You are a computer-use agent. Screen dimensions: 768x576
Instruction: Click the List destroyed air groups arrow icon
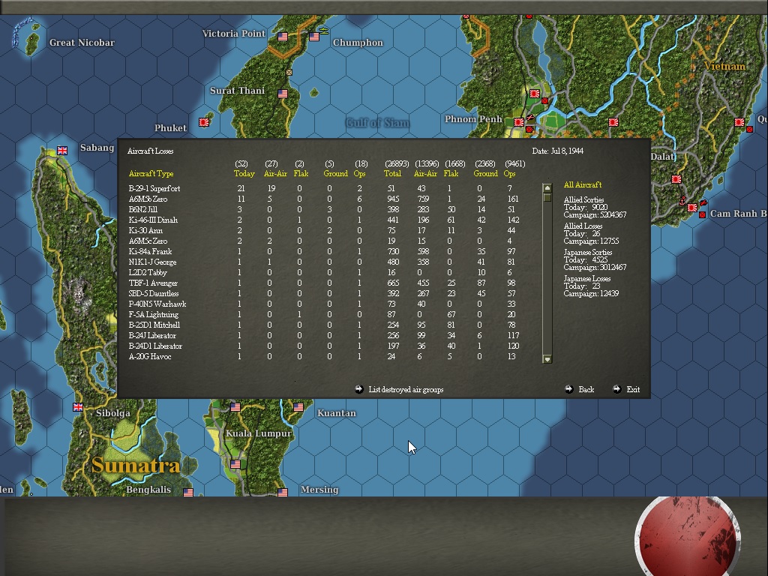pos(359,389)
